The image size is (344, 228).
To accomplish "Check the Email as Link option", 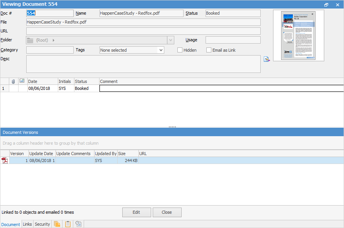I will (209, 50).
